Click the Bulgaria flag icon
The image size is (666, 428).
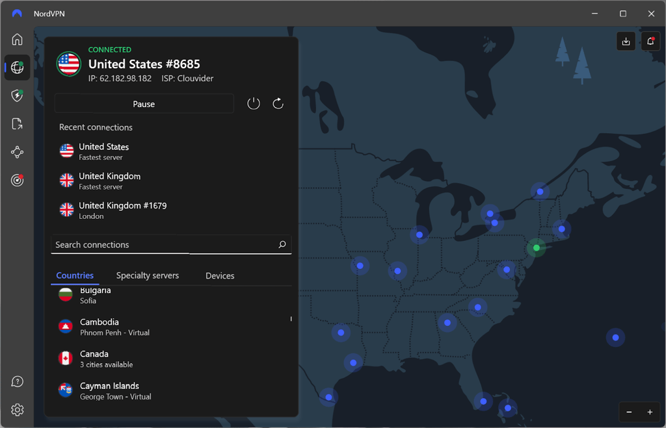[66, 294]
